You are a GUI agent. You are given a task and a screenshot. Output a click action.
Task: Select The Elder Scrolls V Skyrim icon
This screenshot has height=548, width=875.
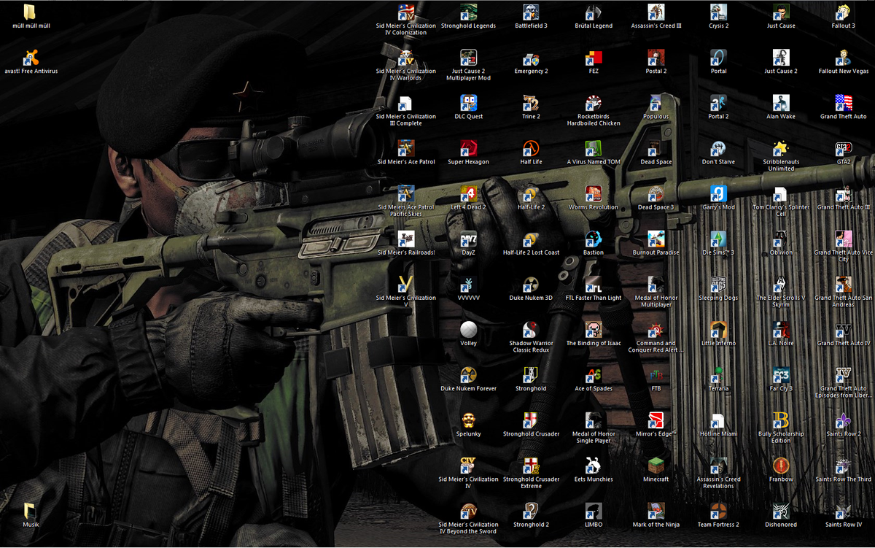(781, 284)
